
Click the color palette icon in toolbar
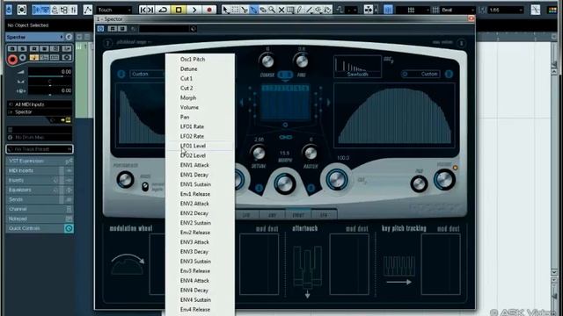[552, 10]
